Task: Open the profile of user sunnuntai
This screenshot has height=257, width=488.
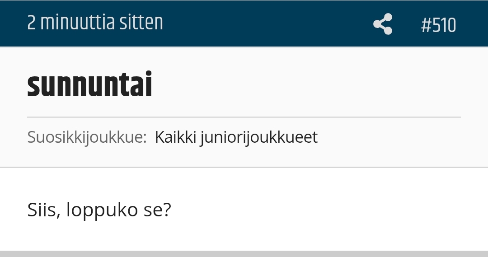Action: coord(89,85)
